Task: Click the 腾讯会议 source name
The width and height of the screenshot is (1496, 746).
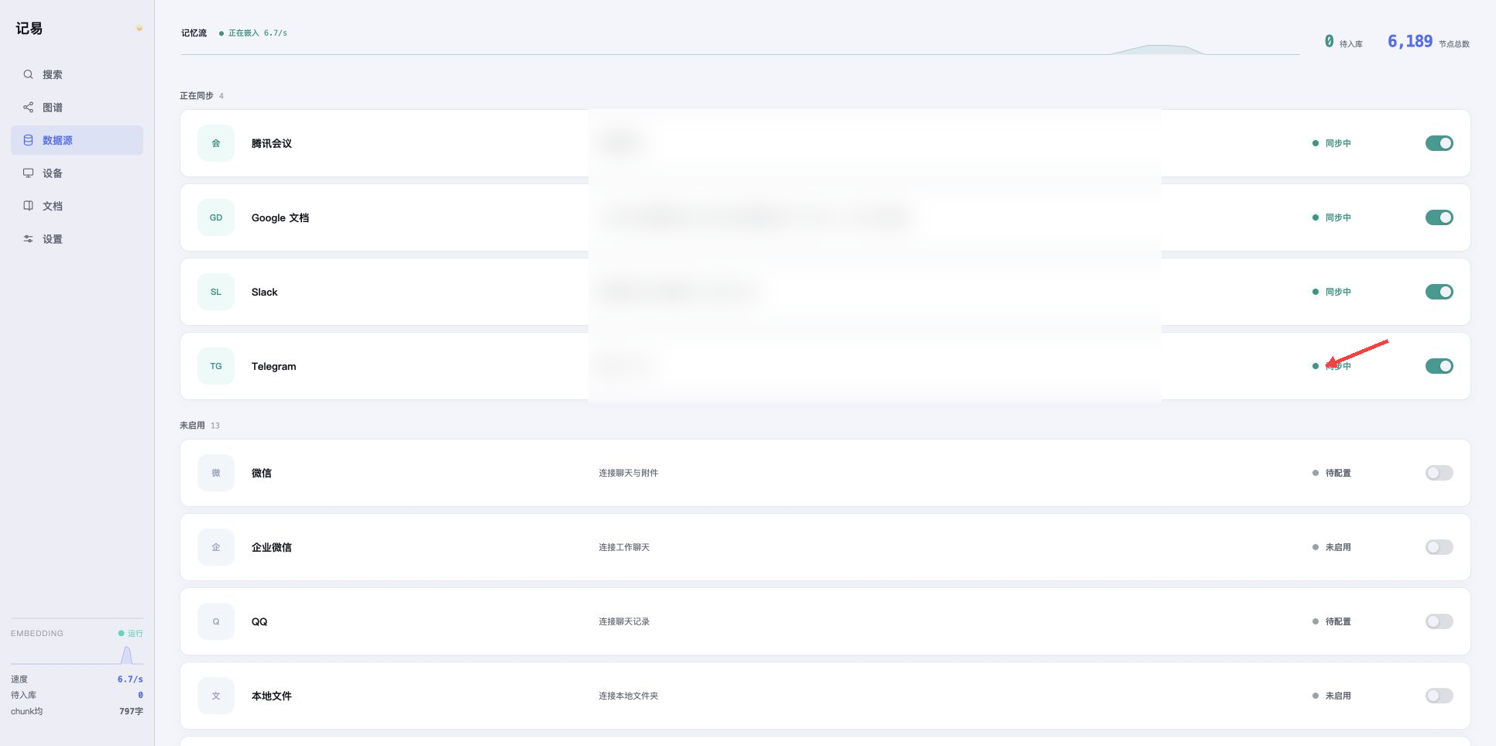Action: [272, 143]
